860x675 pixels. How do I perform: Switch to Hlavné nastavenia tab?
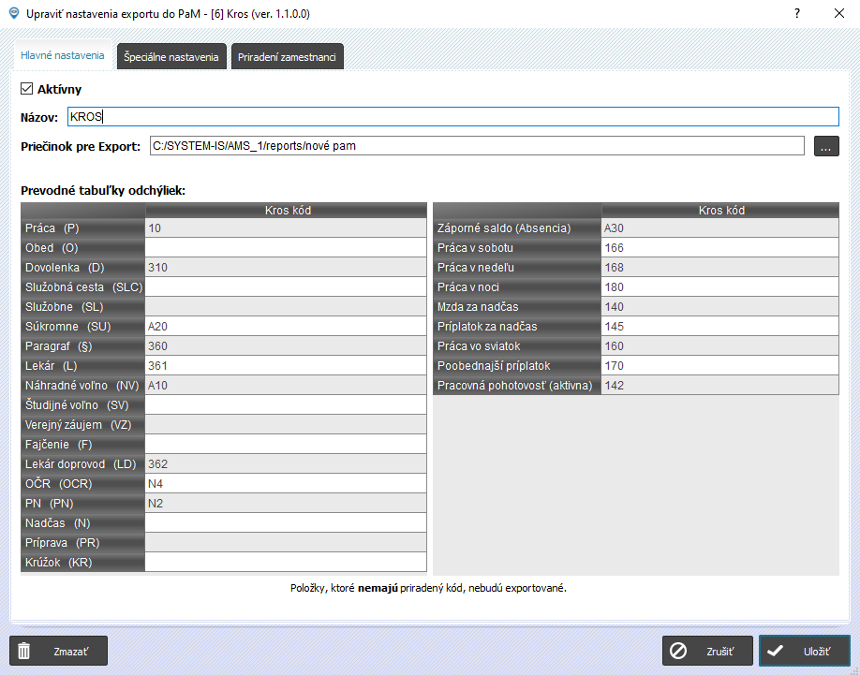click(63, 55)
